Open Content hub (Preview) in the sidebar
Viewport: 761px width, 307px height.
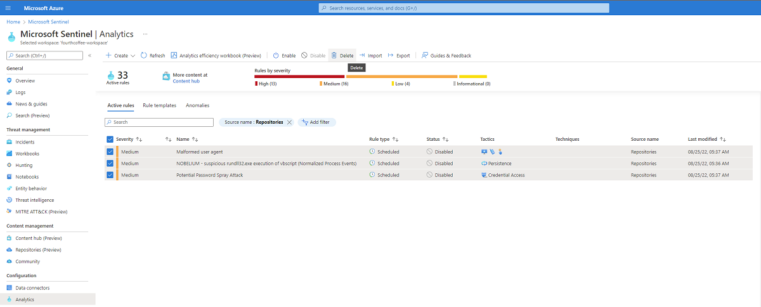pyautogui.click(x=39, y=238)
